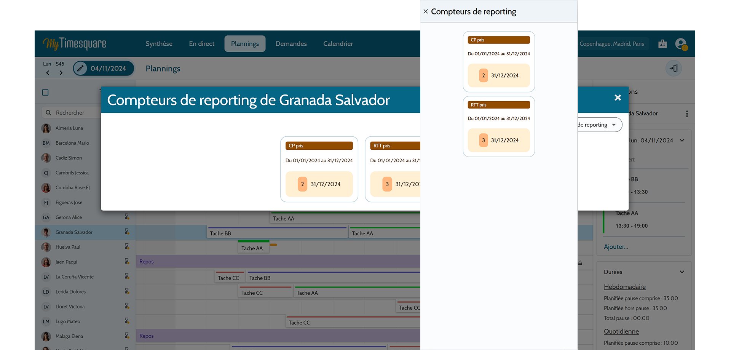Tick the select-all checkbox above employee list

click(45, 93)
